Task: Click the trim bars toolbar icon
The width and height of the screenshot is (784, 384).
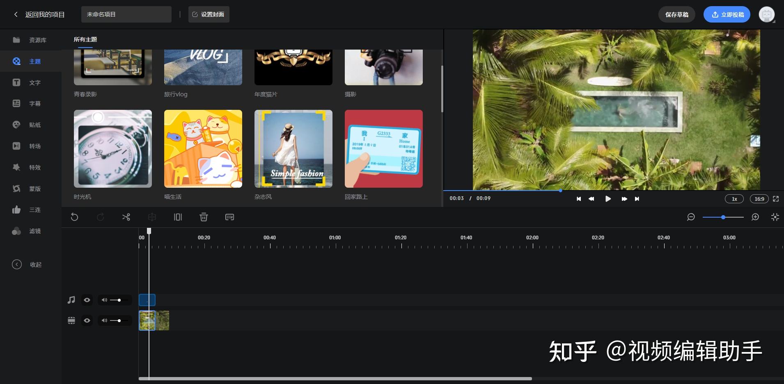Action: [178, 217]
